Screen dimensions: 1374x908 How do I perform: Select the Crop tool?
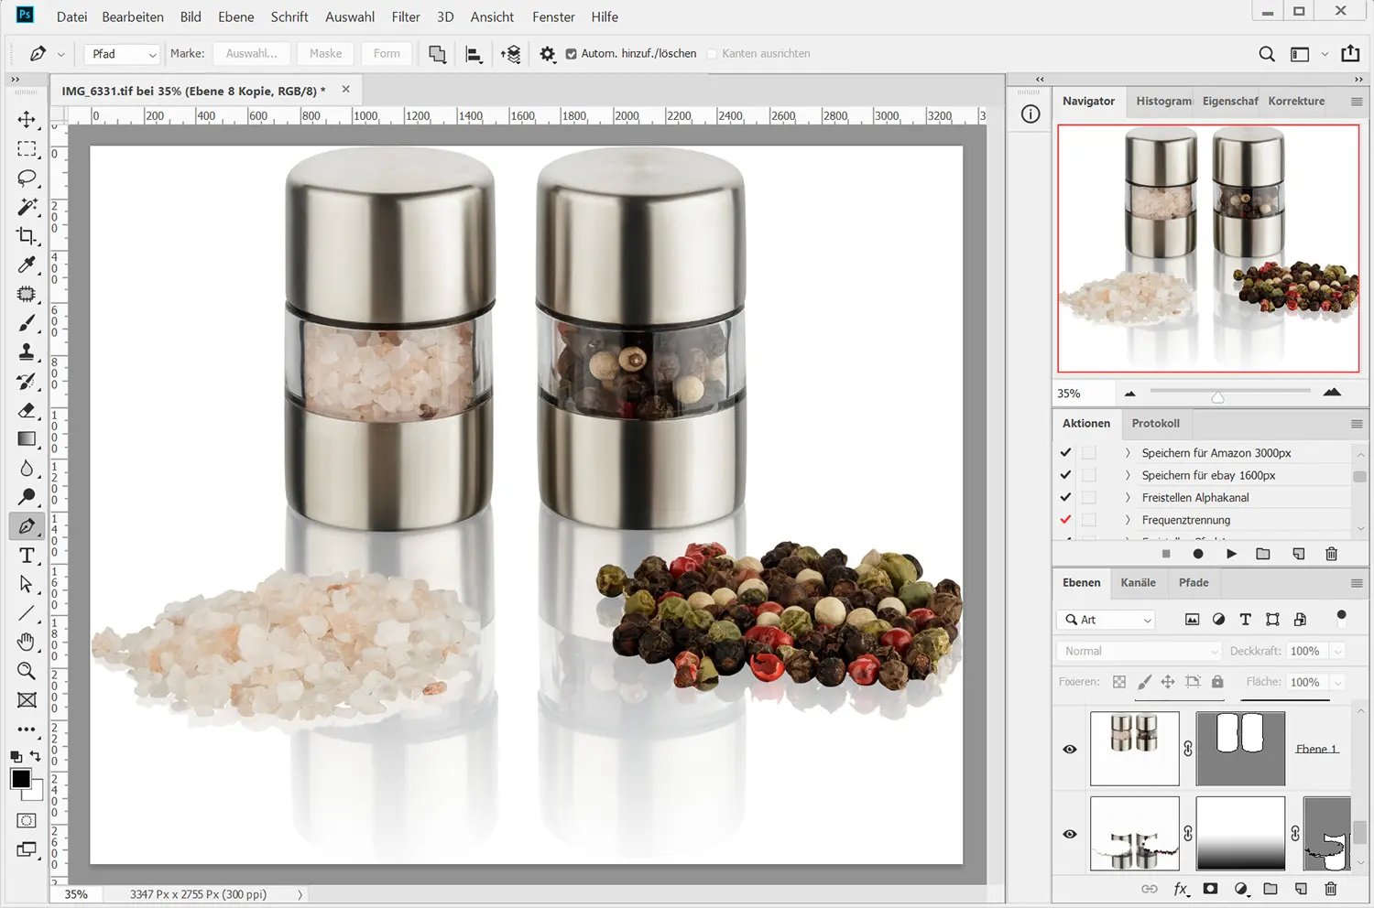[27, 235]
